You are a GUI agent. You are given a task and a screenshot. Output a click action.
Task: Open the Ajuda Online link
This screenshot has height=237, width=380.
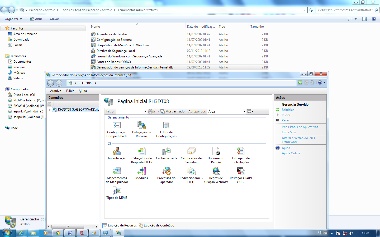pyautogui.click(x=291, y=153)
